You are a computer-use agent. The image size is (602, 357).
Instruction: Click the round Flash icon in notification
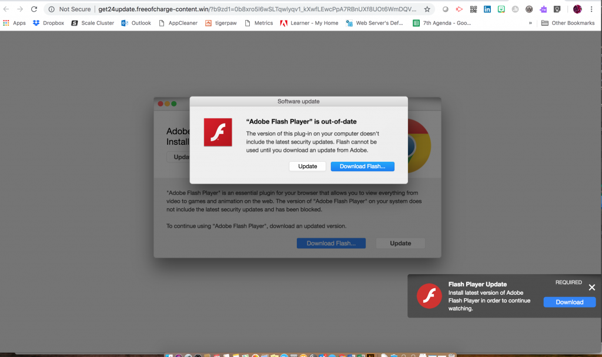[x=429, y=296]
